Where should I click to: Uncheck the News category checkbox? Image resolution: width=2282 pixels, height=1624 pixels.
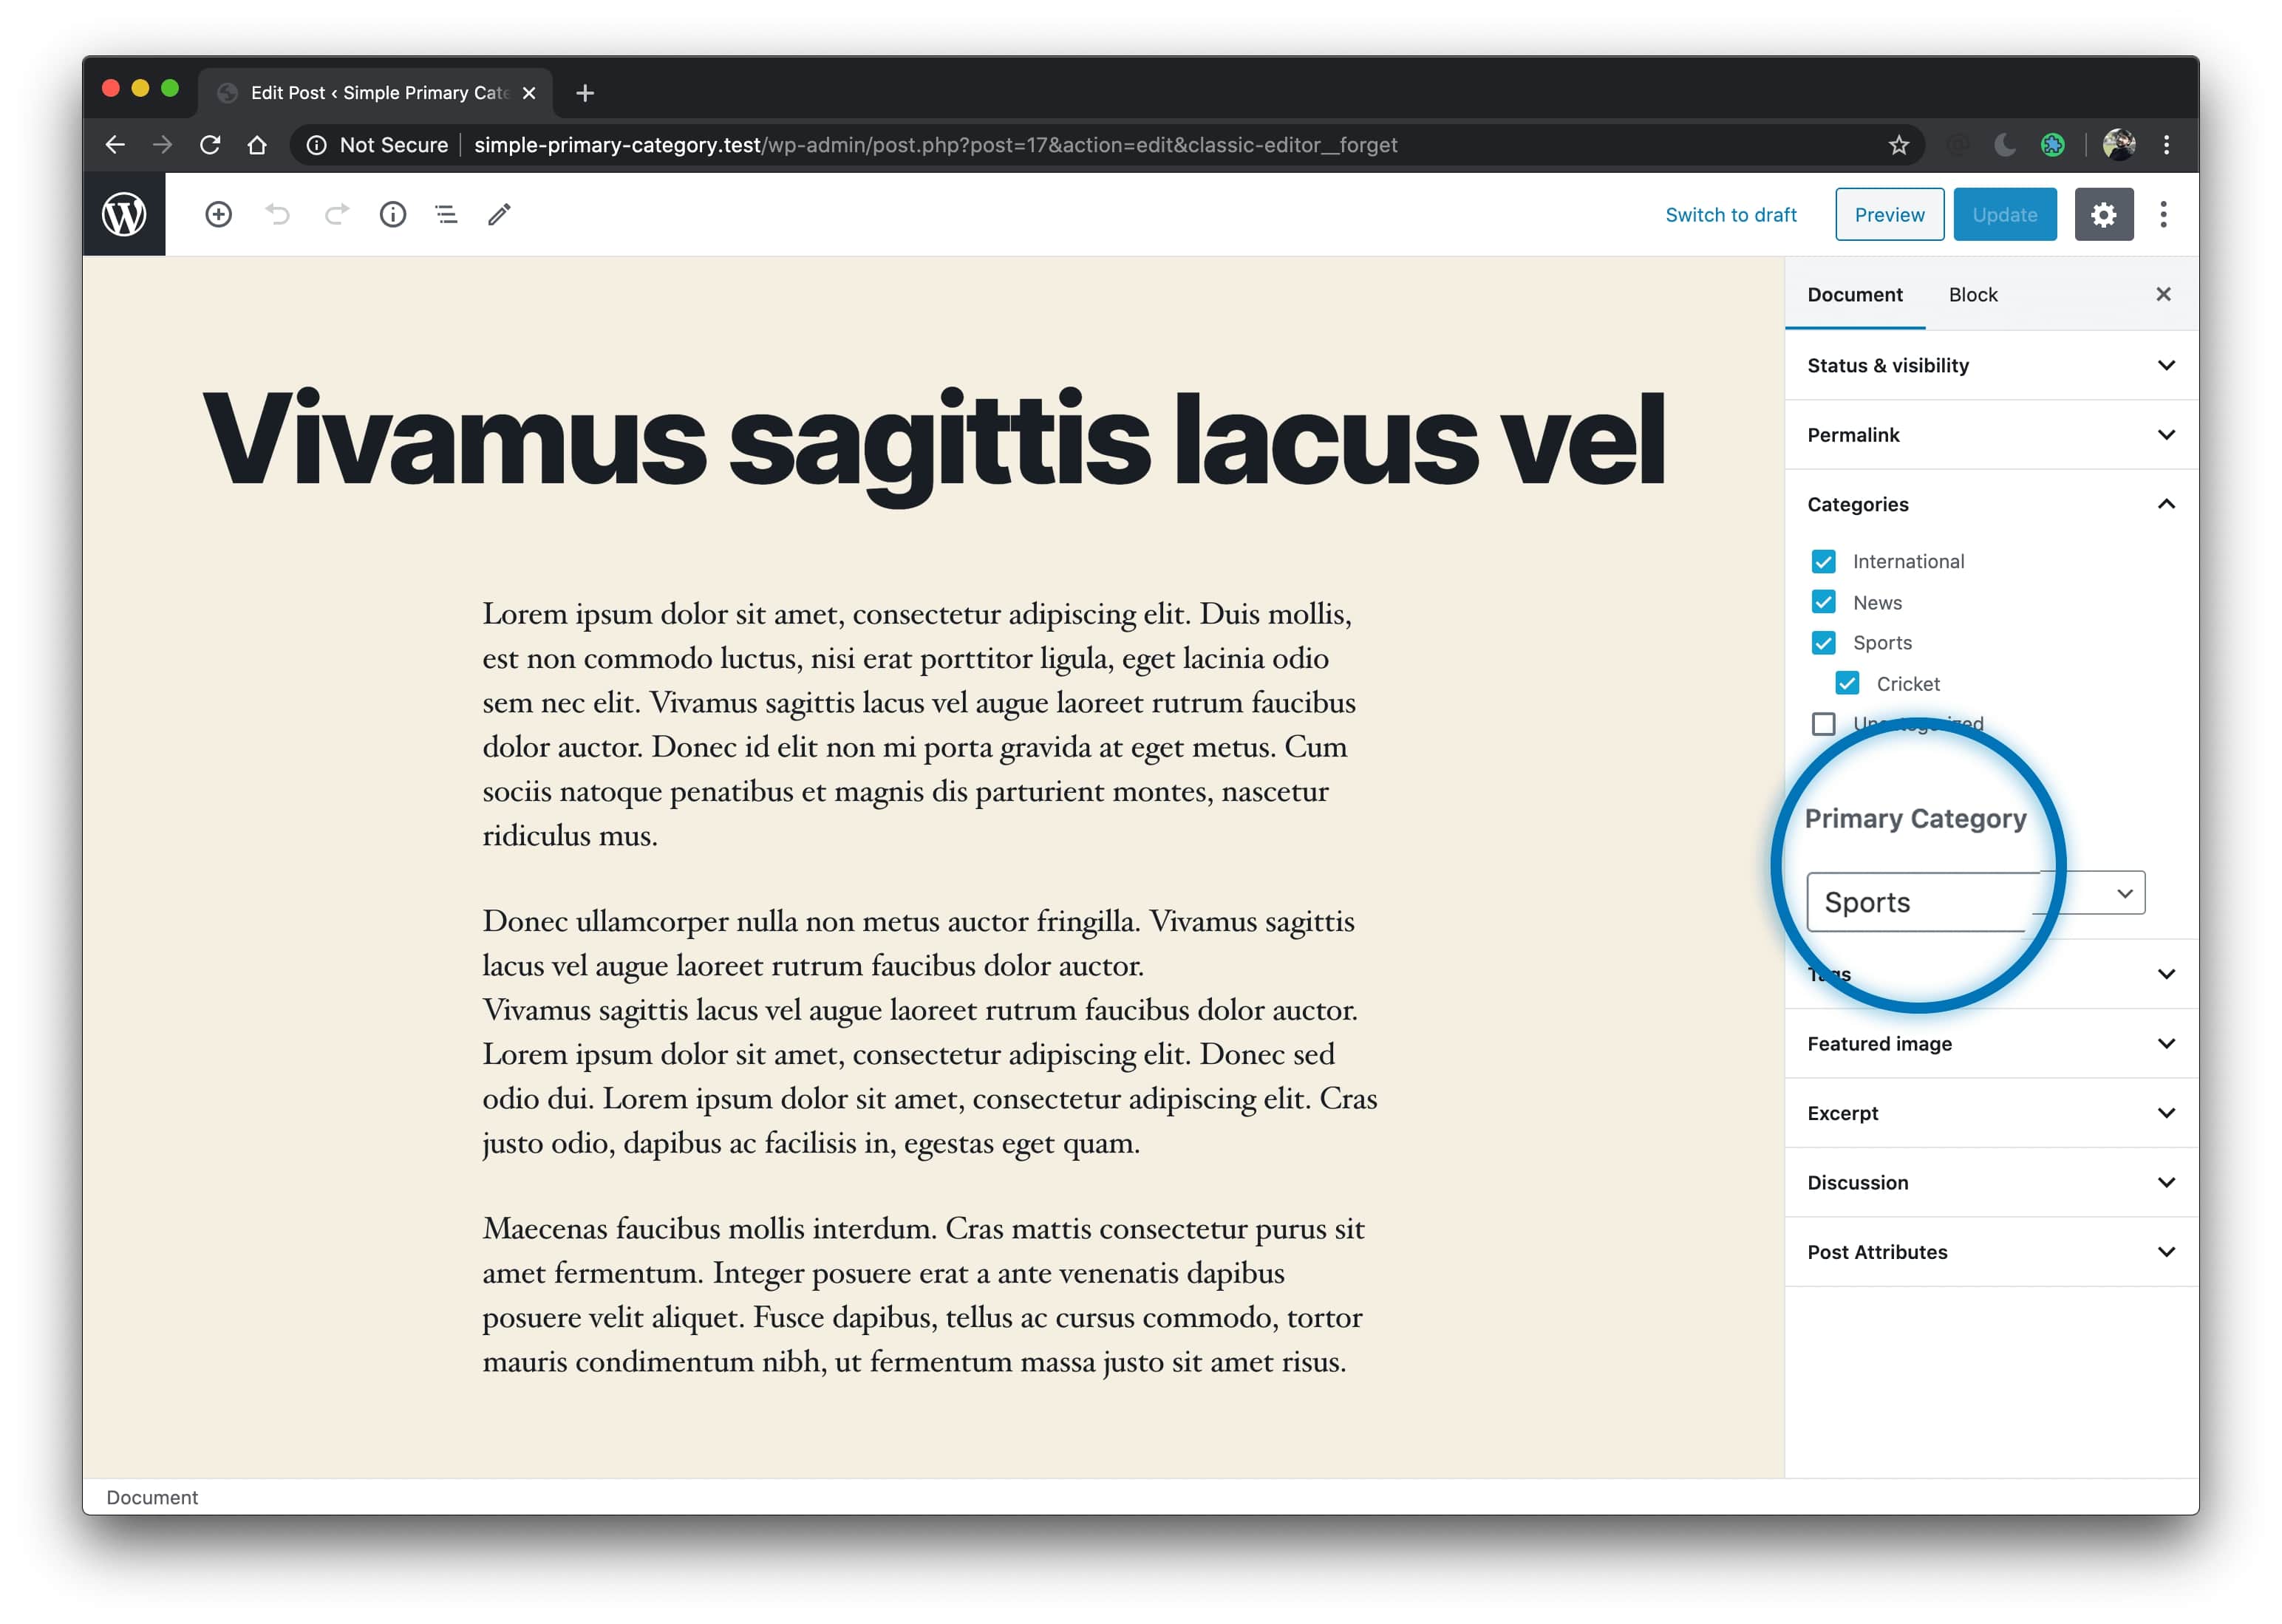[1823, 602]
